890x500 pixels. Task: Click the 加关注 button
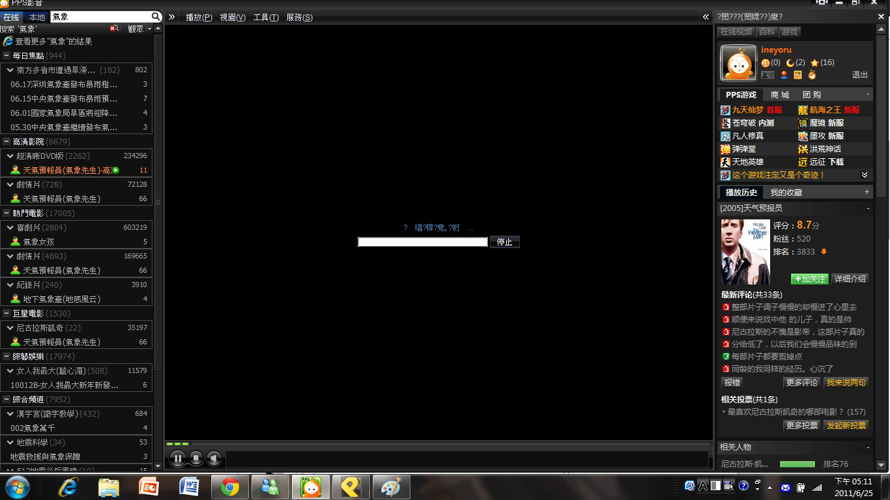tap(810, 279)
